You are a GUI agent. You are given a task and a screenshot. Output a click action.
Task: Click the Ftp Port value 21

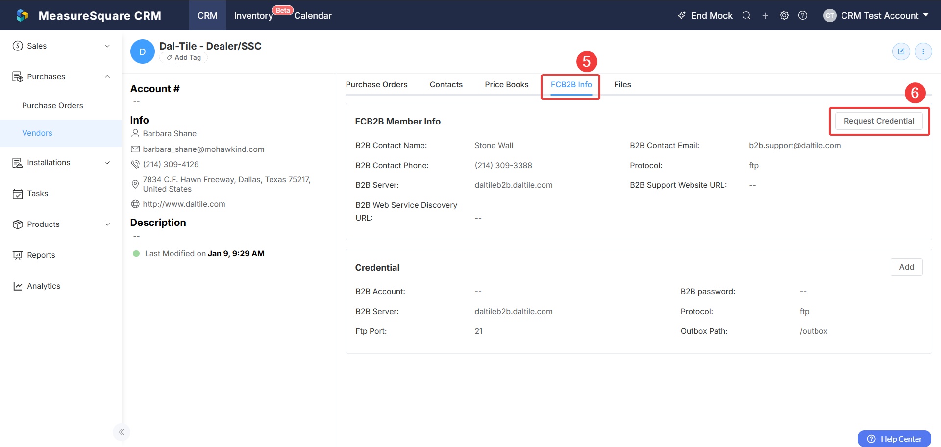(x=478, y=331)
